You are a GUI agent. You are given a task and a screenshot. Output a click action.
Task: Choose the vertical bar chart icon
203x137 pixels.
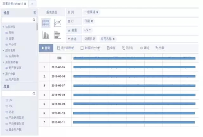pos(46,35)
